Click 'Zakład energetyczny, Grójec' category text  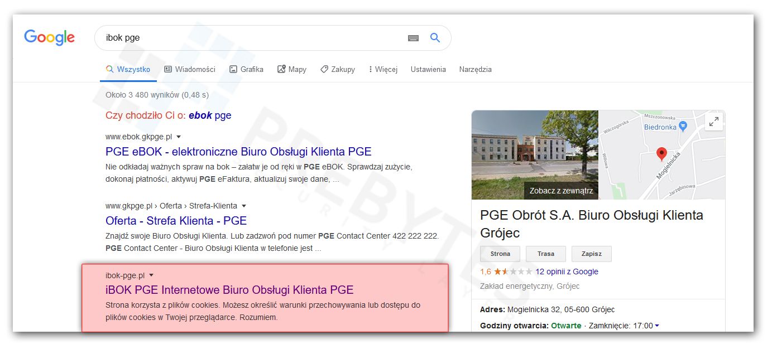pos(530,286)
